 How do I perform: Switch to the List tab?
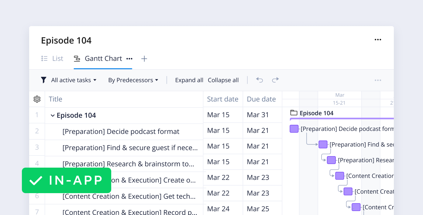click(x=53, y=59)
